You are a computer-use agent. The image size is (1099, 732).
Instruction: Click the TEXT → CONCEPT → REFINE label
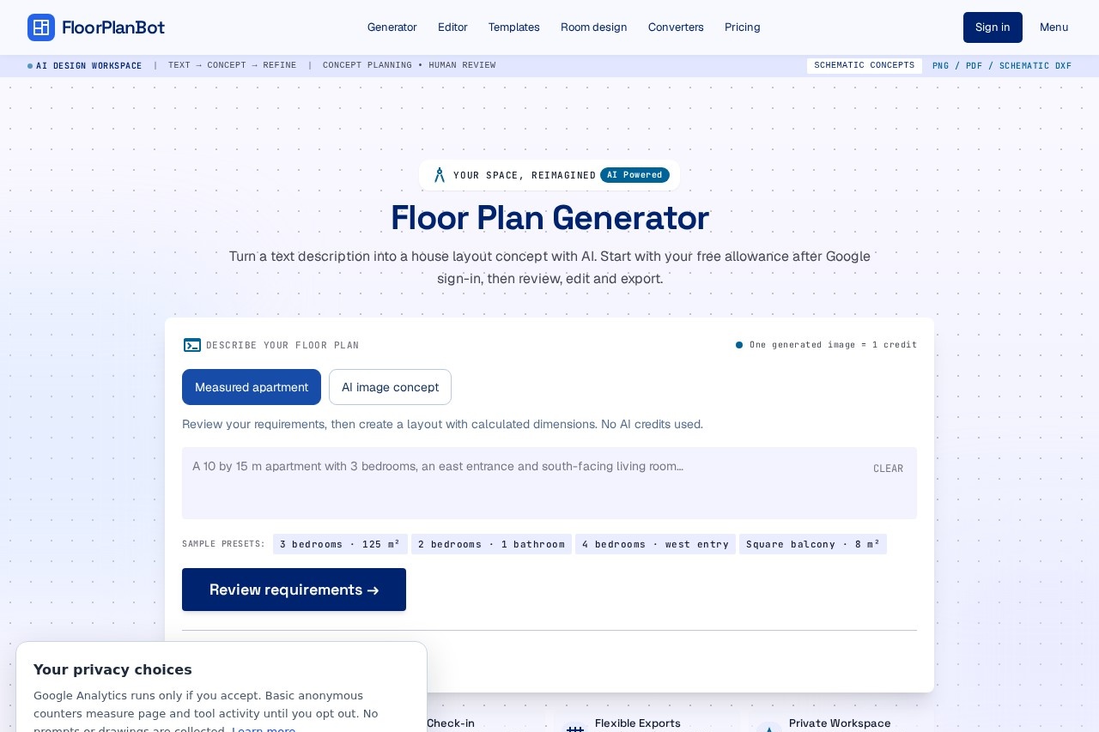(233, 65)
